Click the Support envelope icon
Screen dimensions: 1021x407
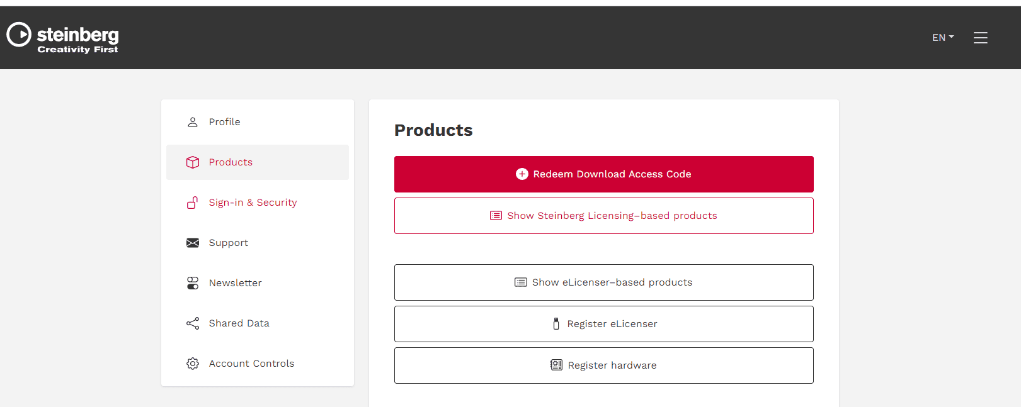pos(193,243)
